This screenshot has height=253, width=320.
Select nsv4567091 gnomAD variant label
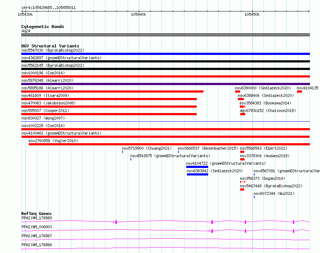287,171
